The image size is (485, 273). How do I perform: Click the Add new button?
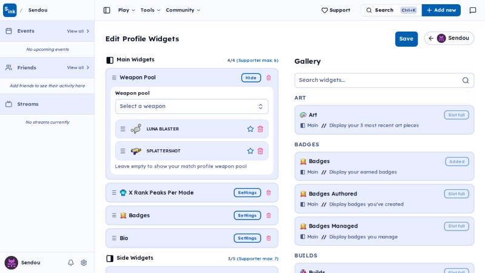(441, 10)
